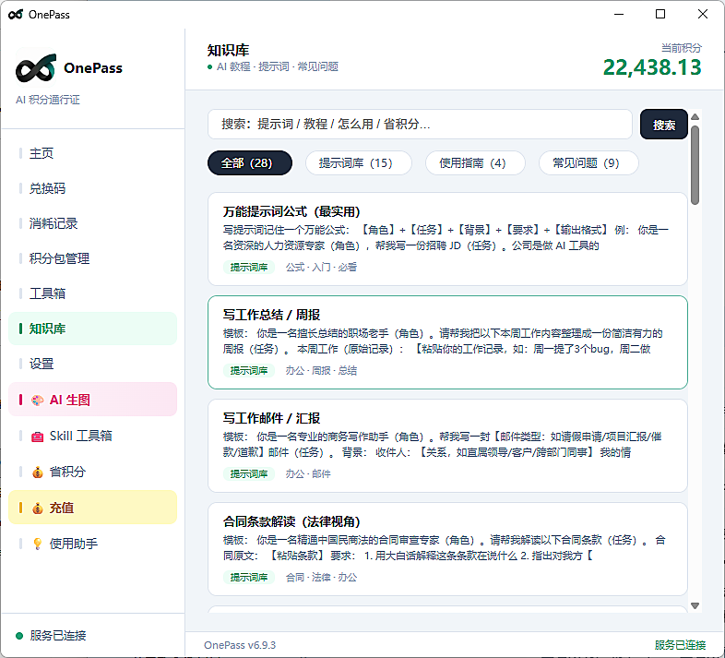Click the light bulb icon beside 使用助手
This screenshot has width=725, height=658.
[x=38, y=544]
